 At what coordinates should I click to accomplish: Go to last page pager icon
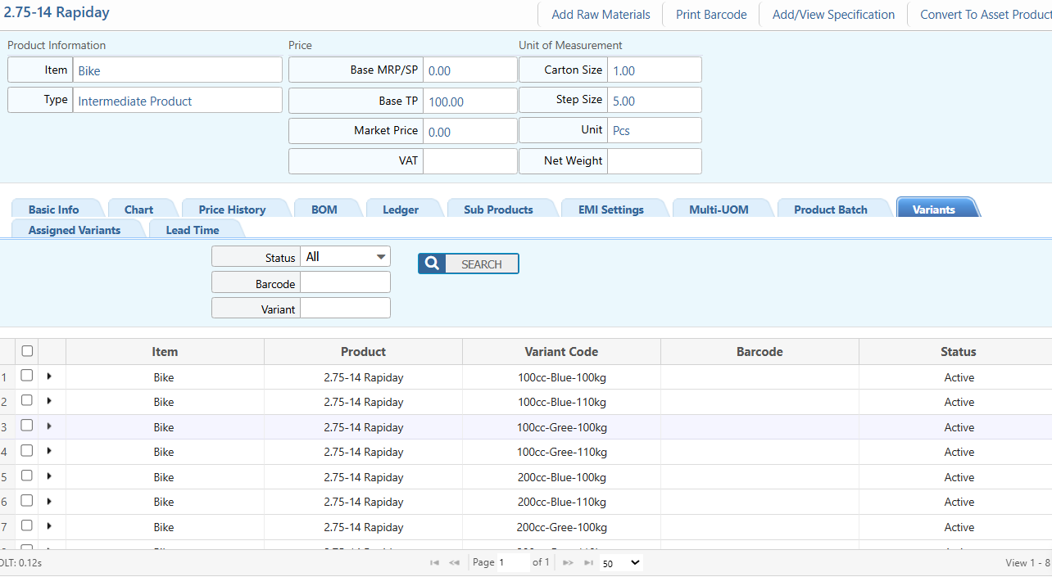588,563
